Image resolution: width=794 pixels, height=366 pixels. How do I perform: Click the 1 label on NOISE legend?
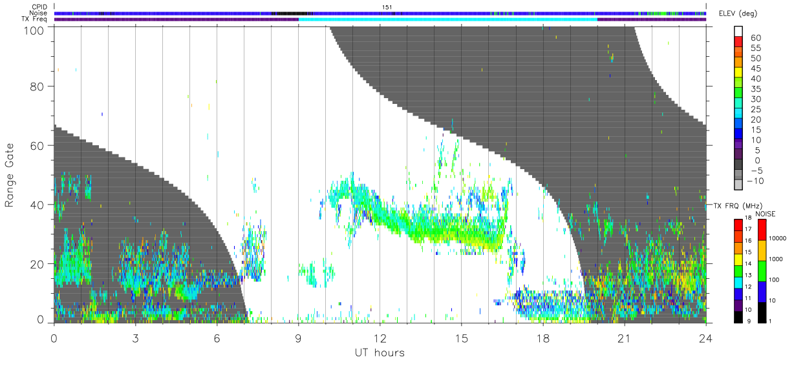coord(771,321)
